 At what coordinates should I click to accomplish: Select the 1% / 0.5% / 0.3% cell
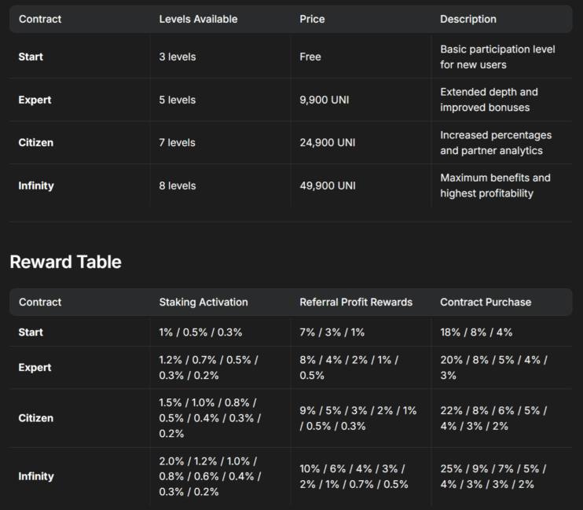point(200,332)
